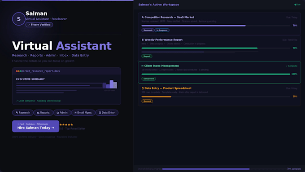
Task: Click the five-star rating
Action: (66, 125)
